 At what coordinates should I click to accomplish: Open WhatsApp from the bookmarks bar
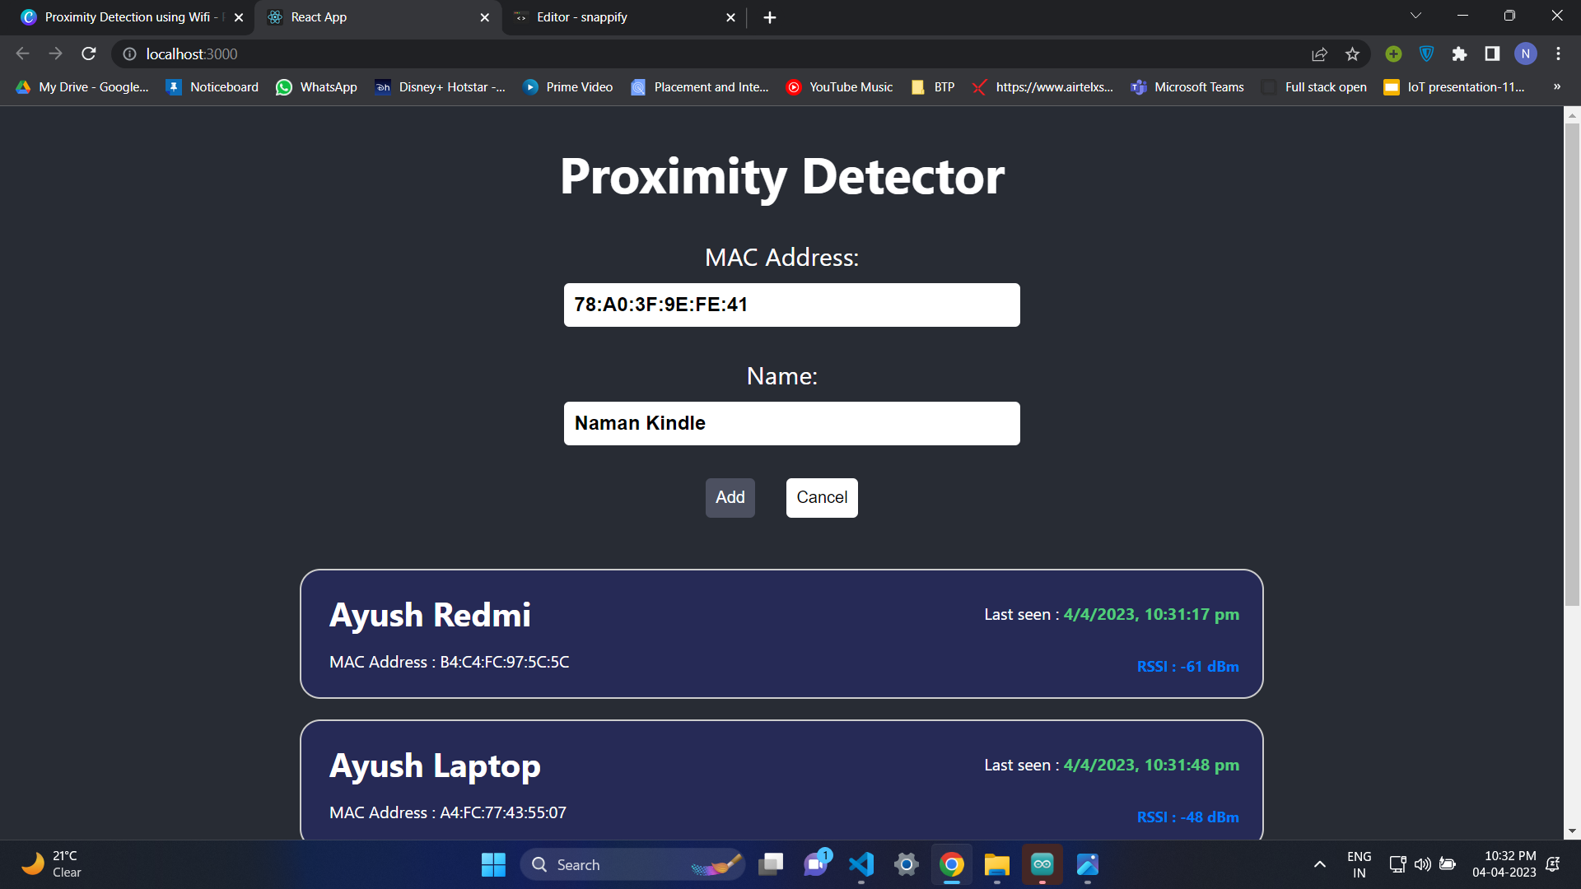(316, 86)
